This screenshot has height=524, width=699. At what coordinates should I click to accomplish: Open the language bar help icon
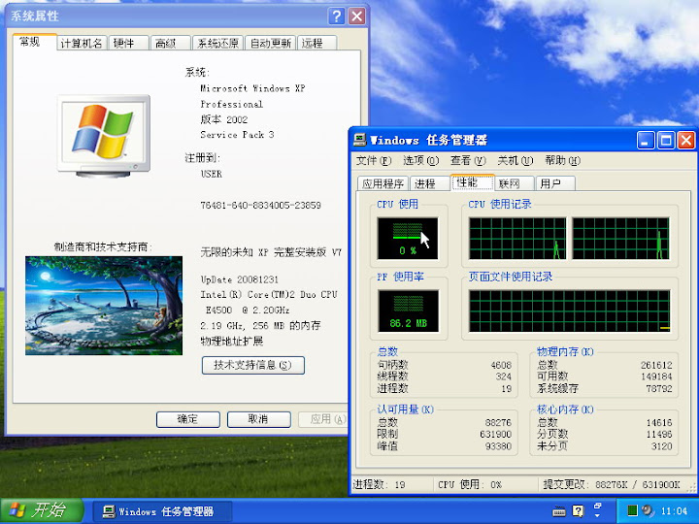(x=578, y=510)
